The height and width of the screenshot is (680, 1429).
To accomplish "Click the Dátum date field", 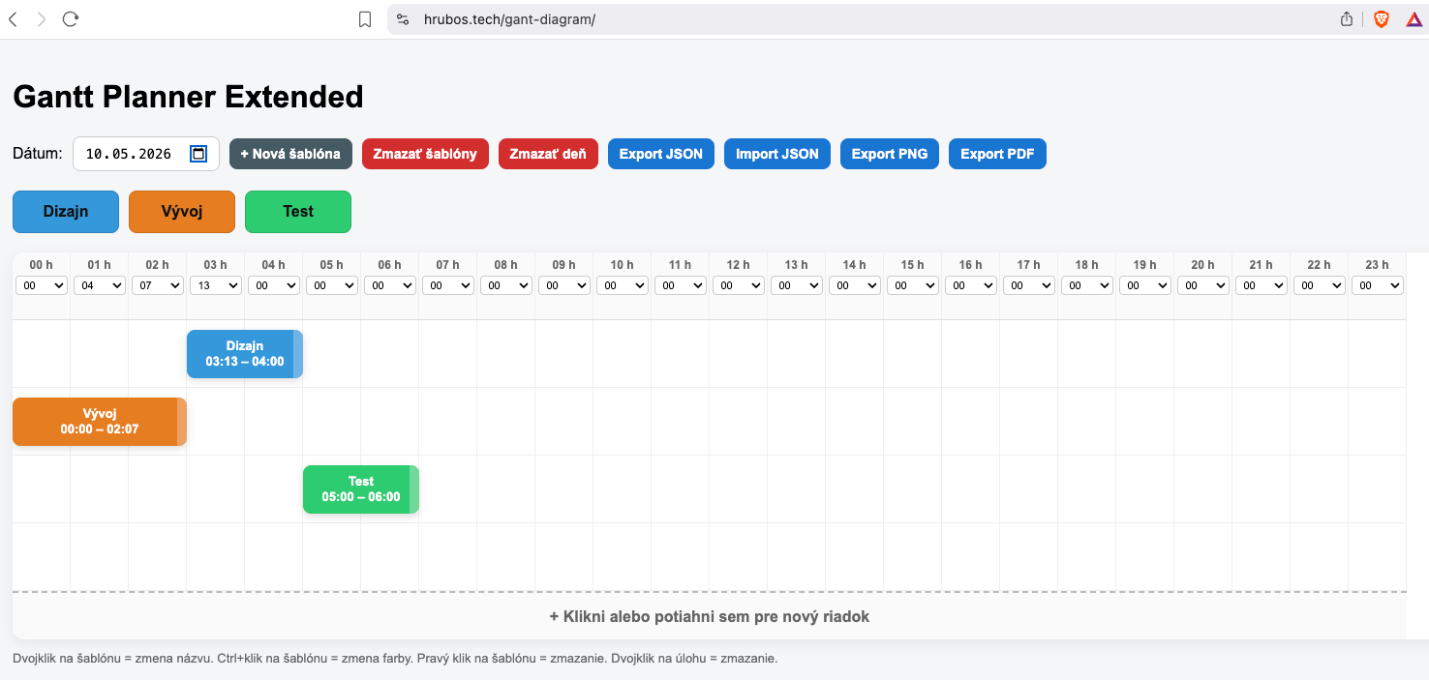I will (x=146, y=154).
